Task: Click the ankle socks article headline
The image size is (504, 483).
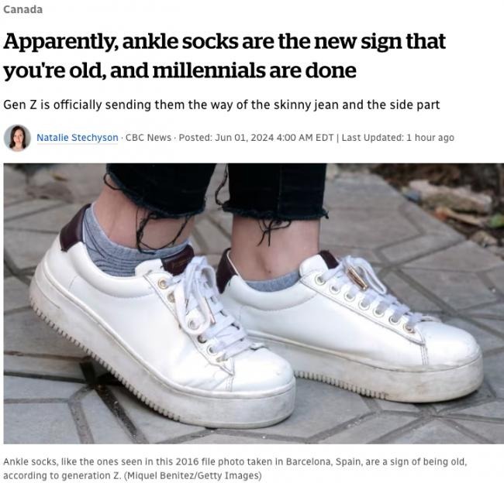Action: (x=224, y=56)
